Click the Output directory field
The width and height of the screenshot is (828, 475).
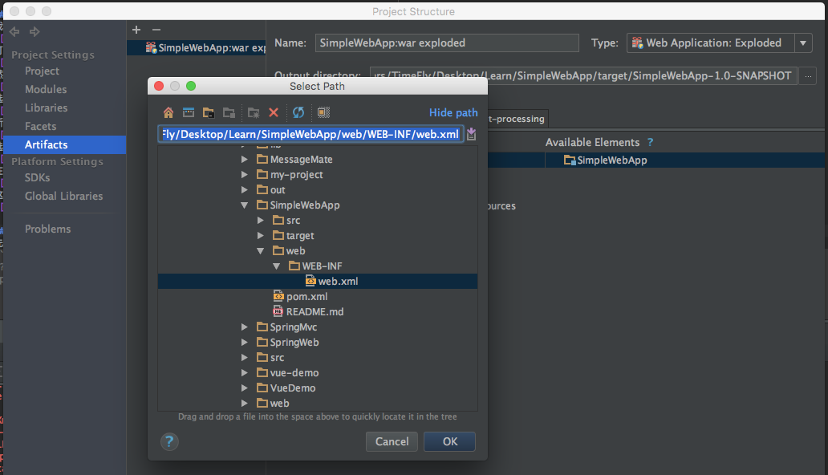click(x=583, y=76)
